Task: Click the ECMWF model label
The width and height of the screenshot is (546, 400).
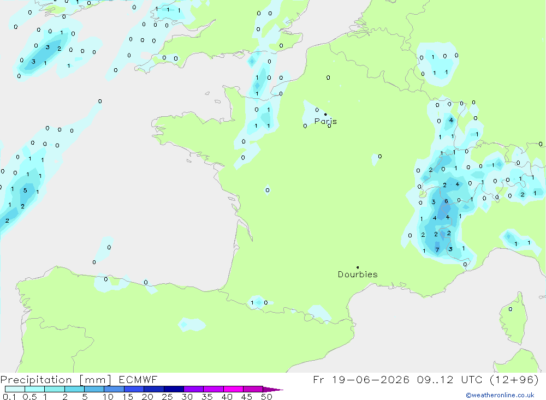Action: coord(138,379)
